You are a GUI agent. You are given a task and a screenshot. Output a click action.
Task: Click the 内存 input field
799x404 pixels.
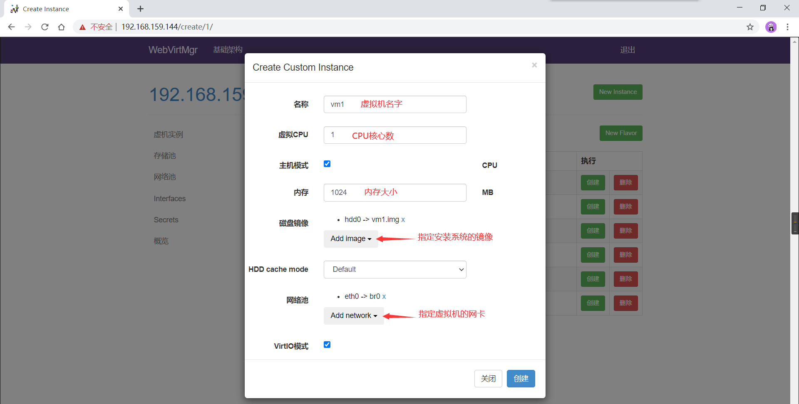(395, 192)
